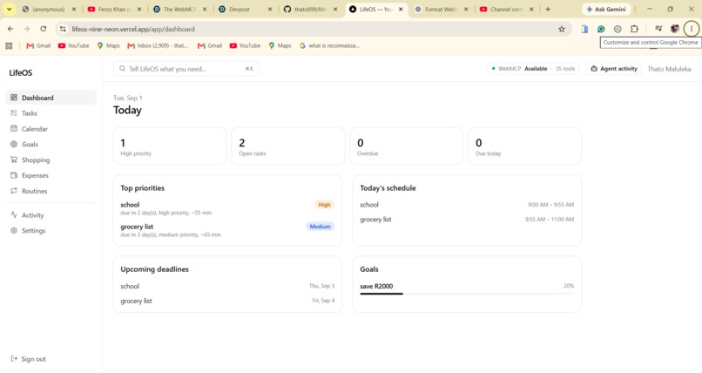View the Activity log
Image resolution: width=702 pixels, height=373 pixels.
point(51,215)
